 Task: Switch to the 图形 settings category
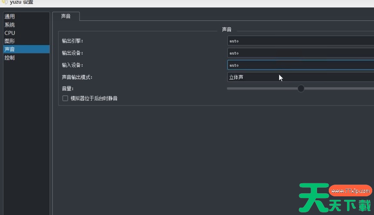pos(26,41)
